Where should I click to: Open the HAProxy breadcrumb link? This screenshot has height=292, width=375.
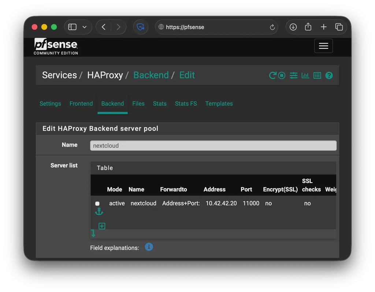[105, 75]
